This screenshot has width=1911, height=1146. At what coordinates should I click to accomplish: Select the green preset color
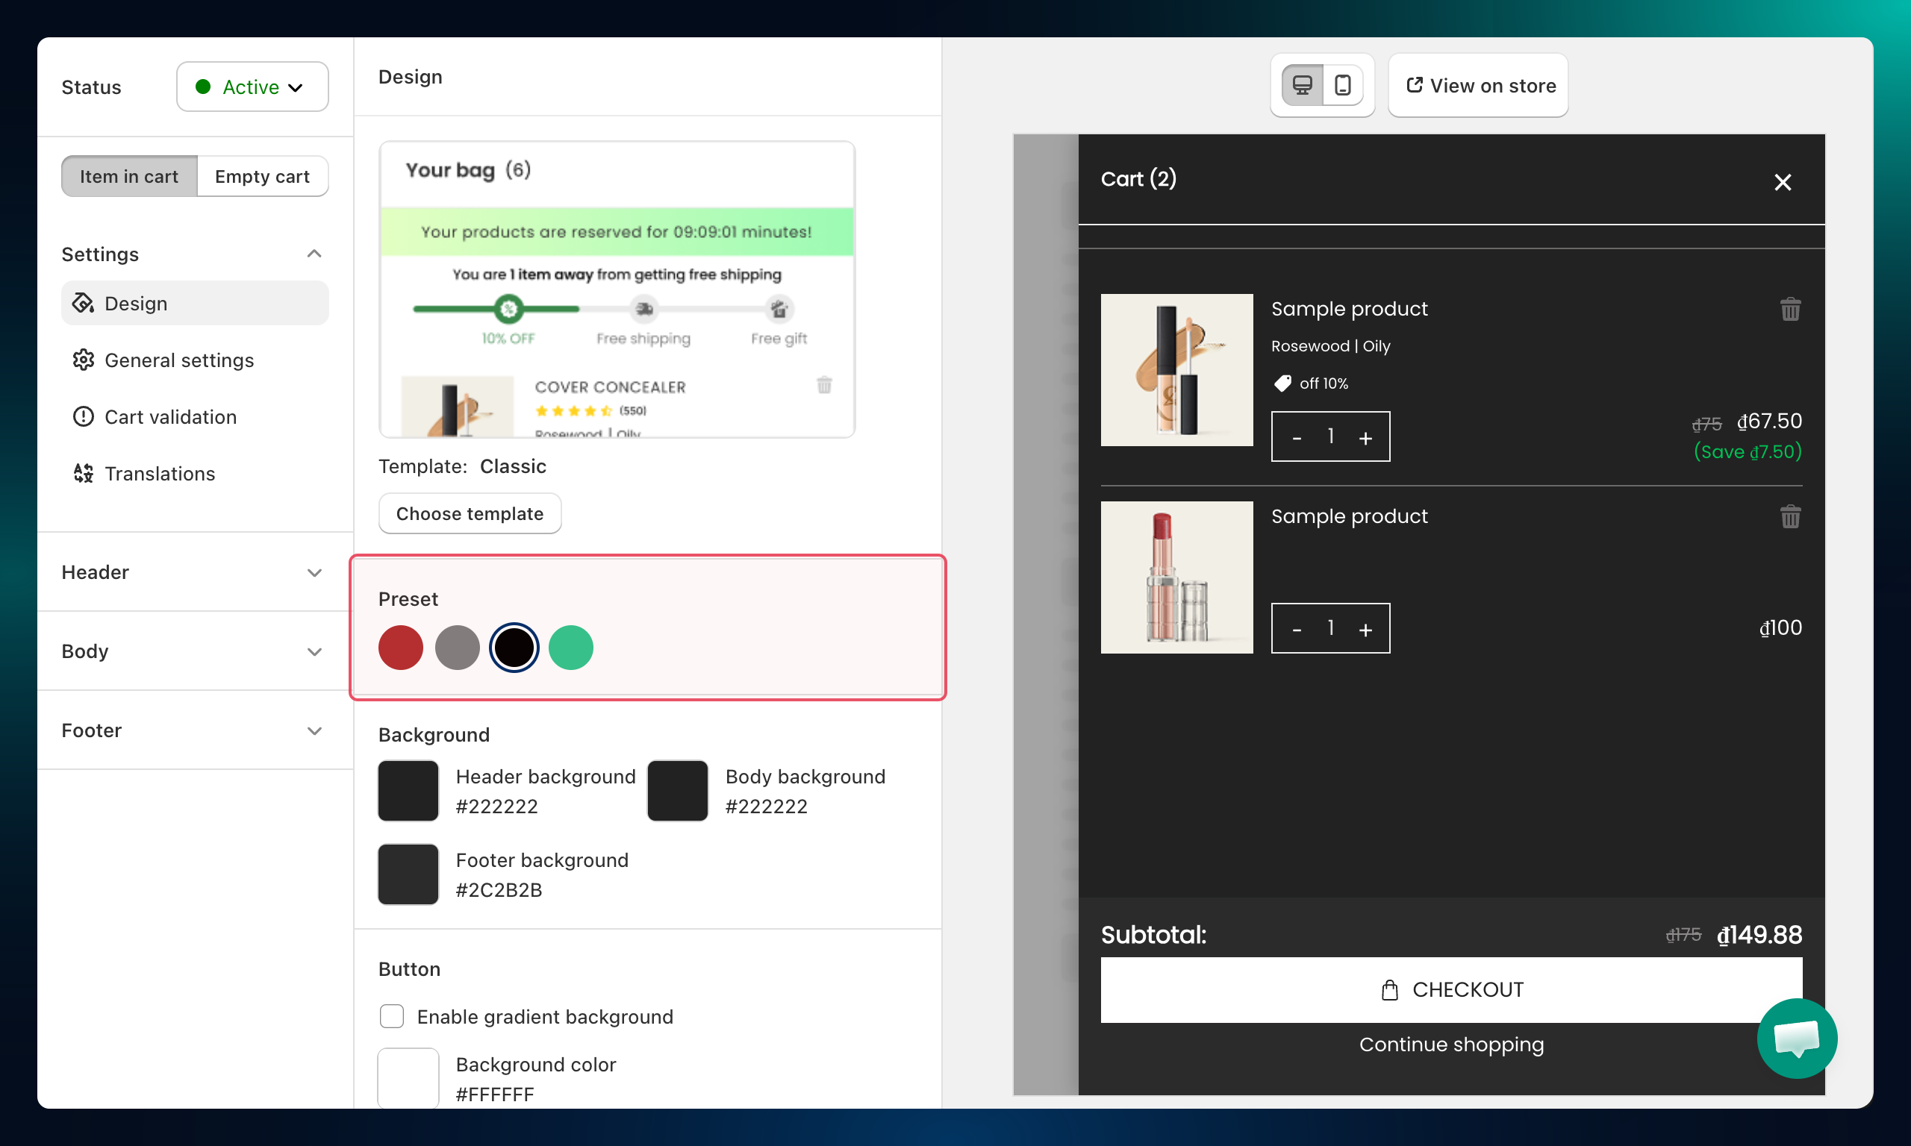[571, 647]
